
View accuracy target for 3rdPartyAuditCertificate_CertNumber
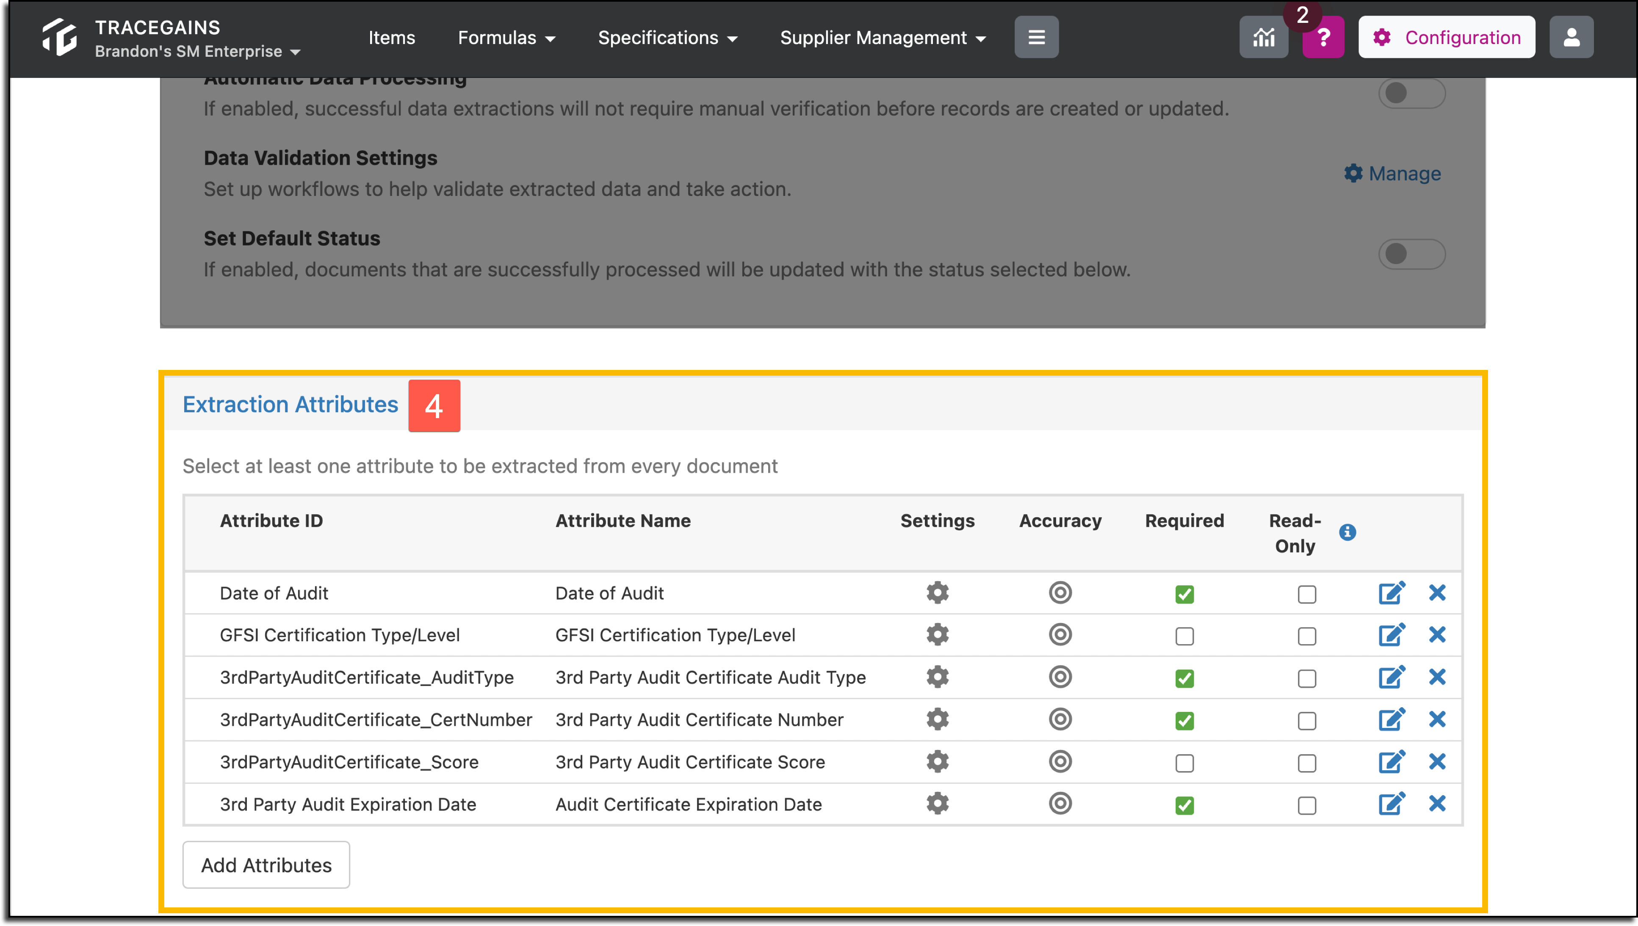[1060, 719]
